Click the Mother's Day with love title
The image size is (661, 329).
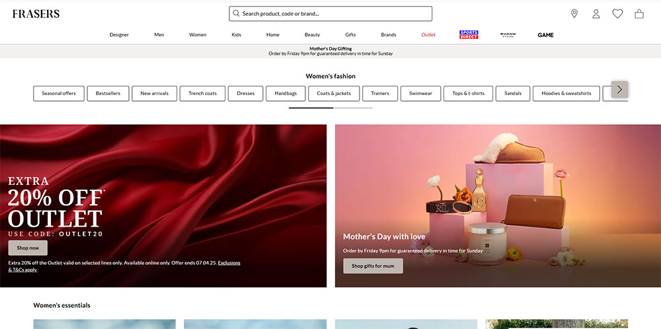(384, 237)
